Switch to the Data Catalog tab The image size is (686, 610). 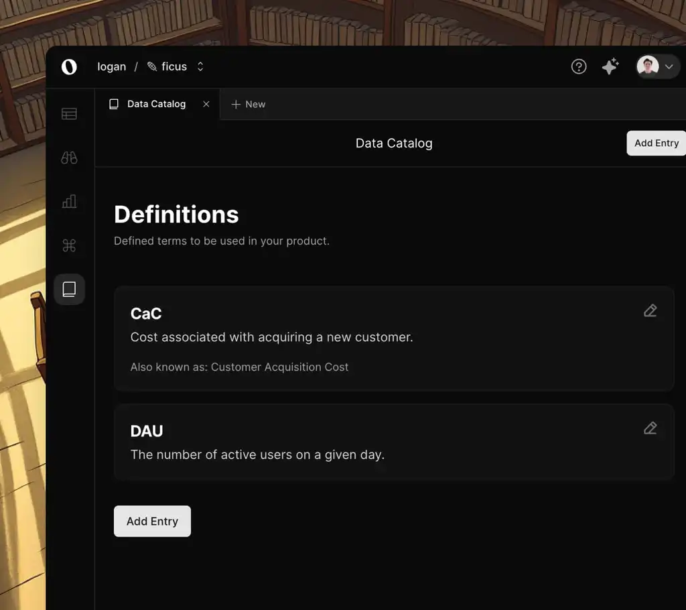coord(156,104)
